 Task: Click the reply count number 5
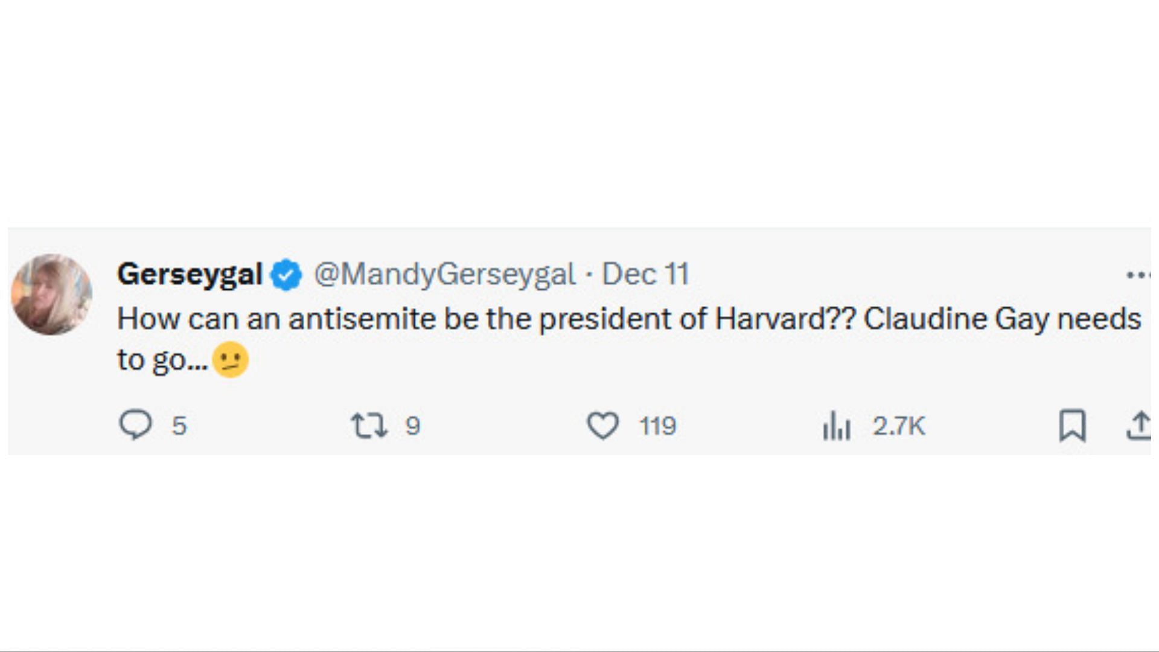(179, 426)
